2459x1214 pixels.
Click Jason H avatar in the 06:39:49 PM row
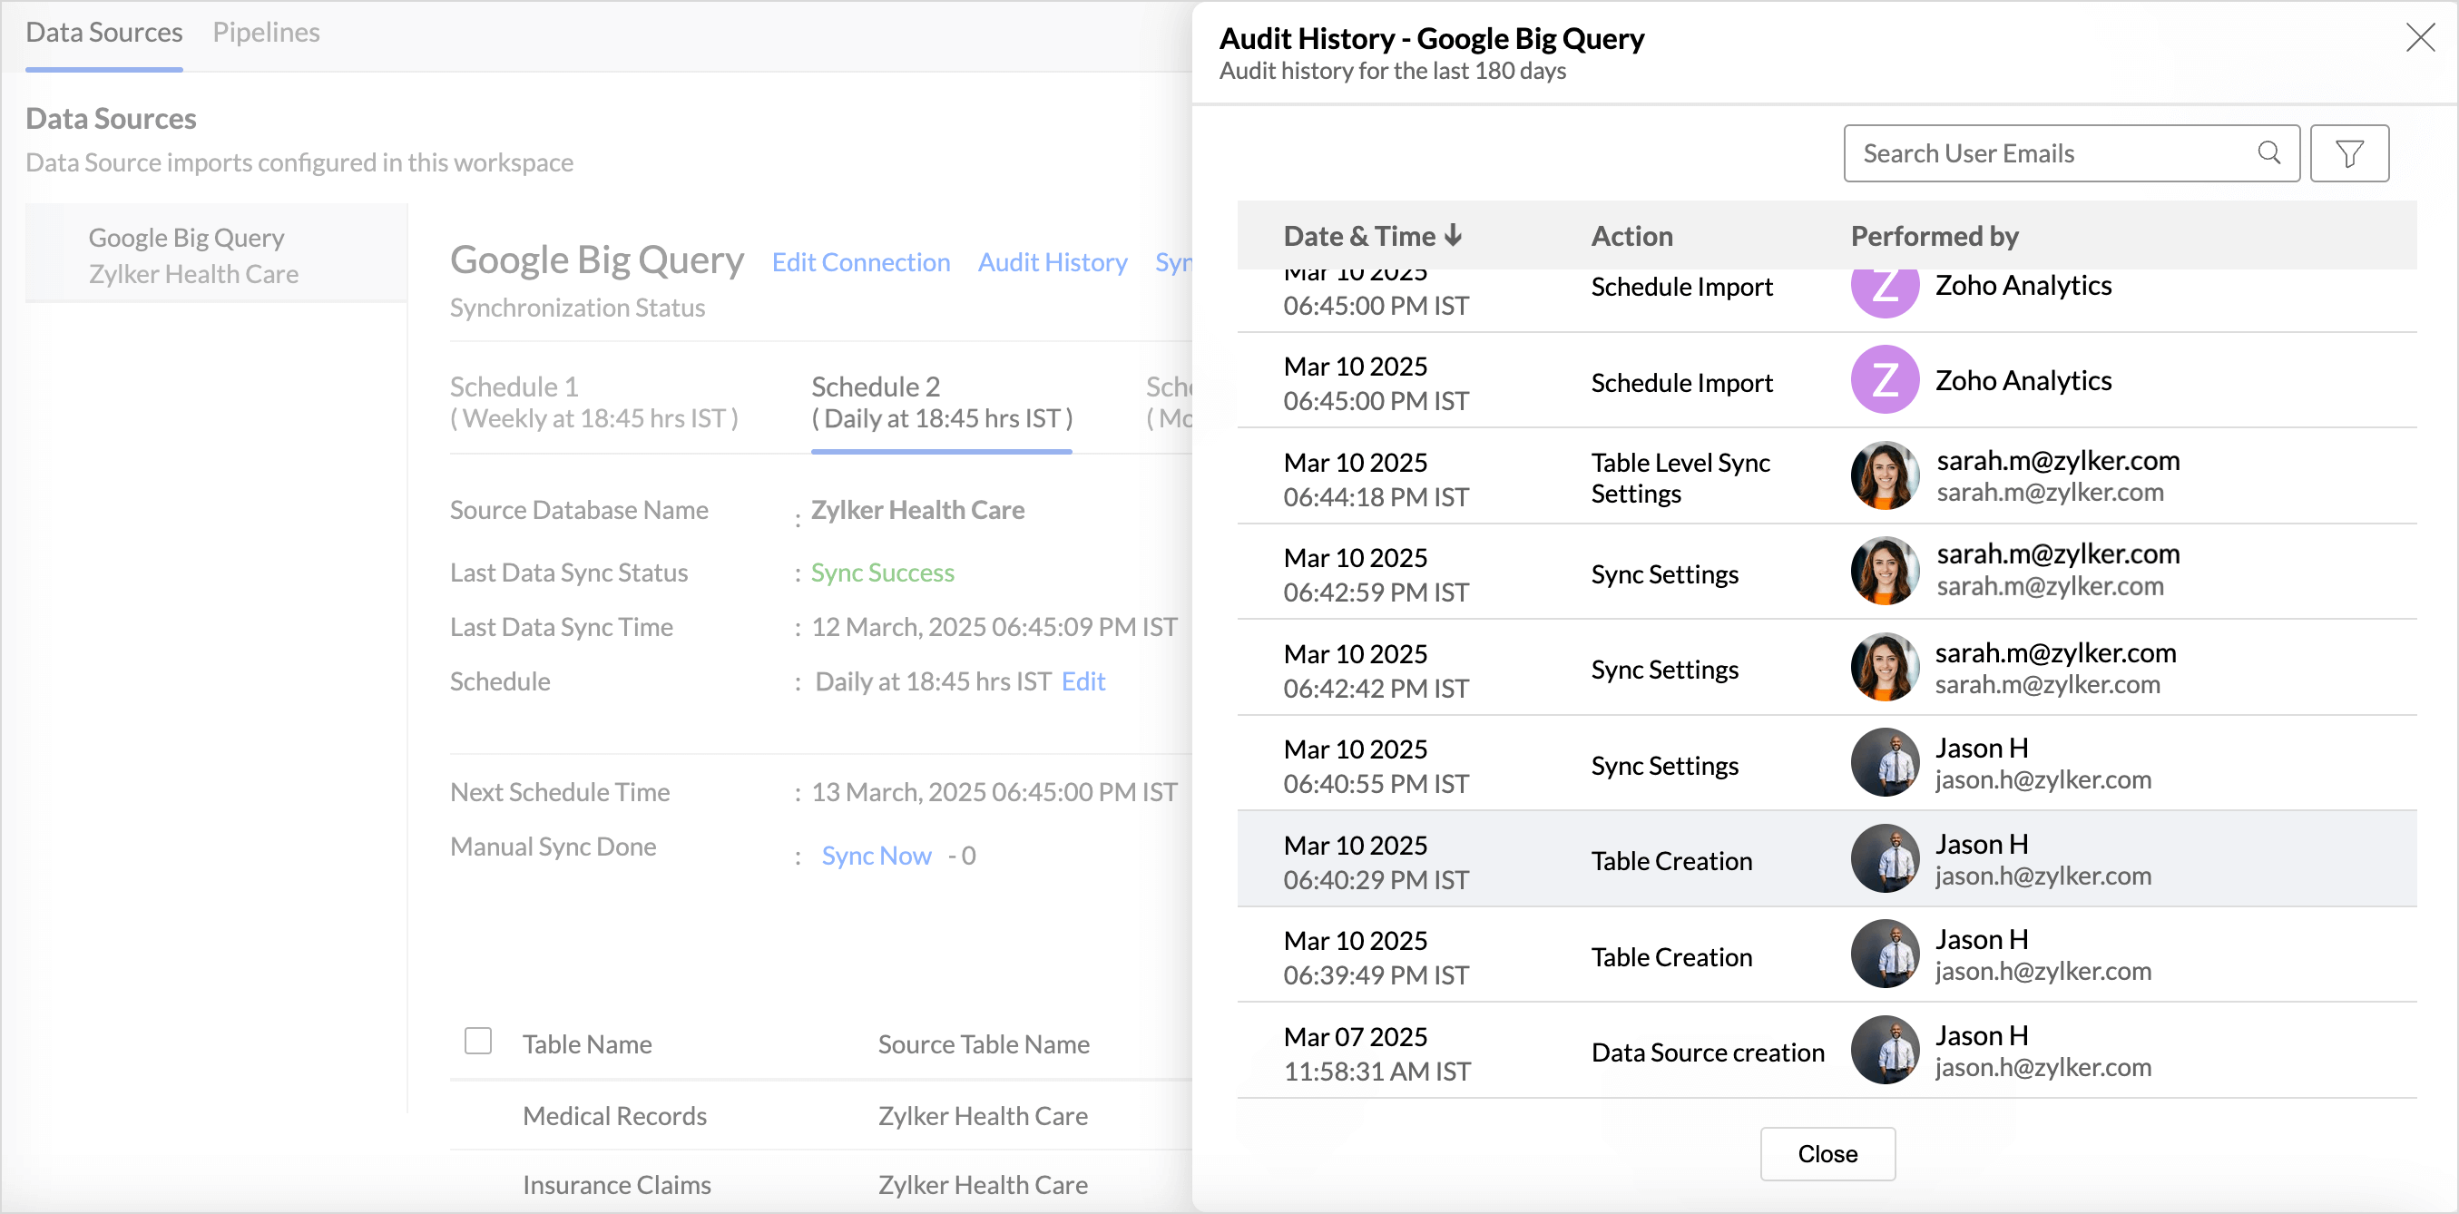(1885, 955)
